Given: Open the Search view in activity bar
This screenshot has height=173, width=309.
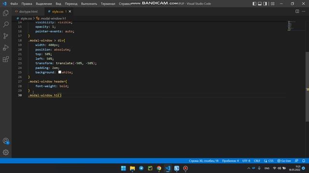Looking at the screenshot, I should [6, 25].
